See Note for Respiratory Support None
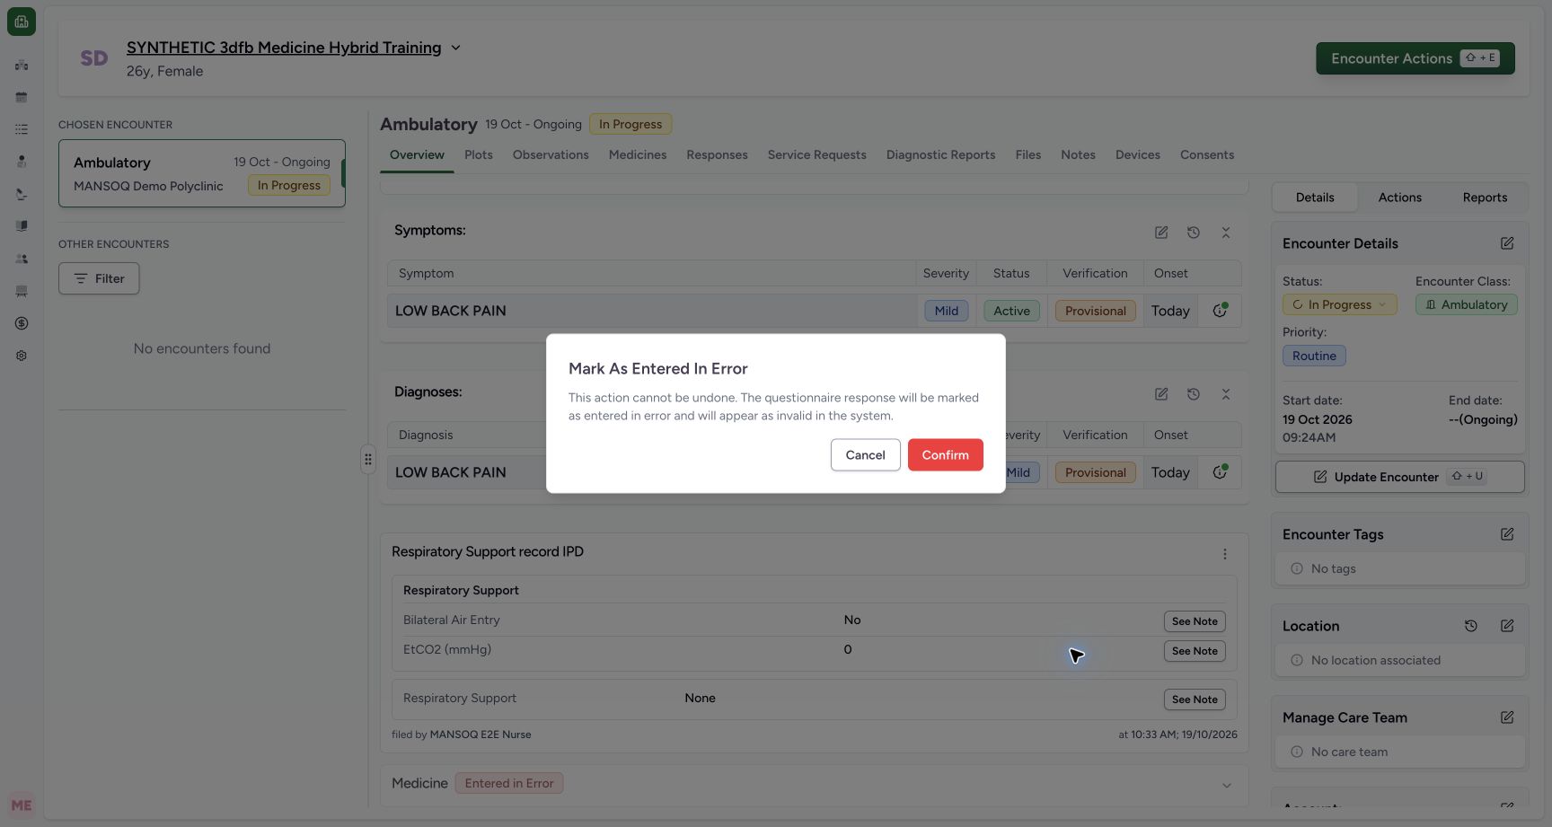The image size is (1552, 827). [1195, 699]
